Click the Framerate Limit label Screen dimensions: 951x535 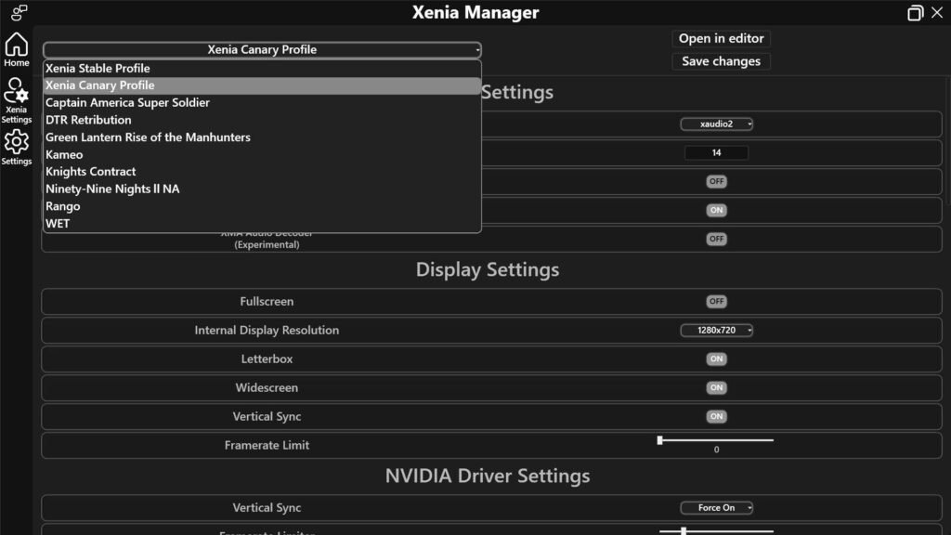(x=267, y=445)
